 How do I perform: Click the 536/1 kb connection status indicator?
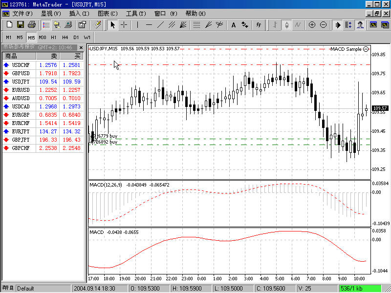click(360, 289)
